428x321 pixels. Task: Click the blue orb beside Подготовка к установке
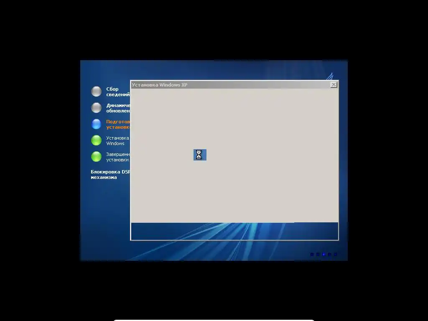tap(97, 124)
